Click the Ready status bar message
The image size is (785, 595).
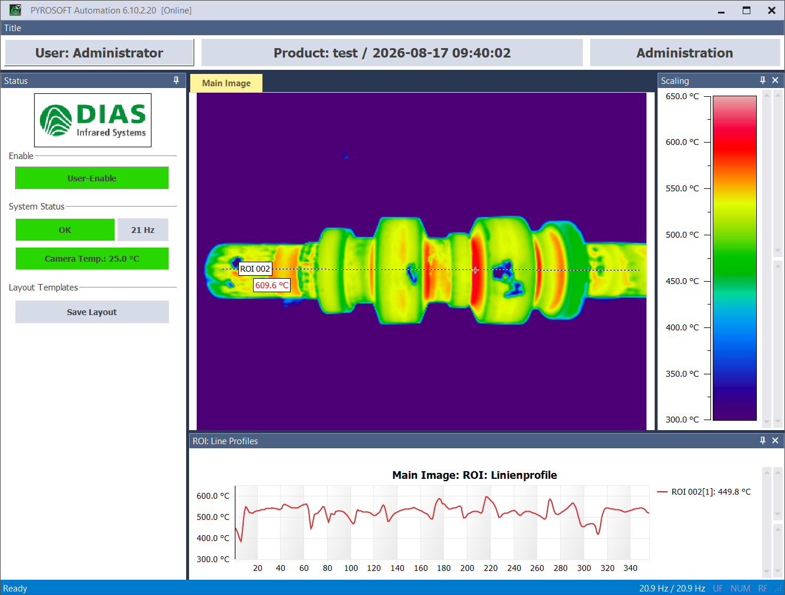[x=15, y=589]
